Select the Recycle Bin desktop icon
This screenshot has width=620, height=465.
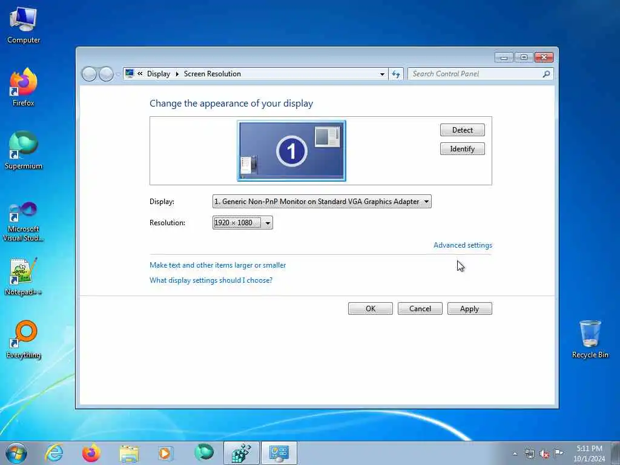pos(590,339)
